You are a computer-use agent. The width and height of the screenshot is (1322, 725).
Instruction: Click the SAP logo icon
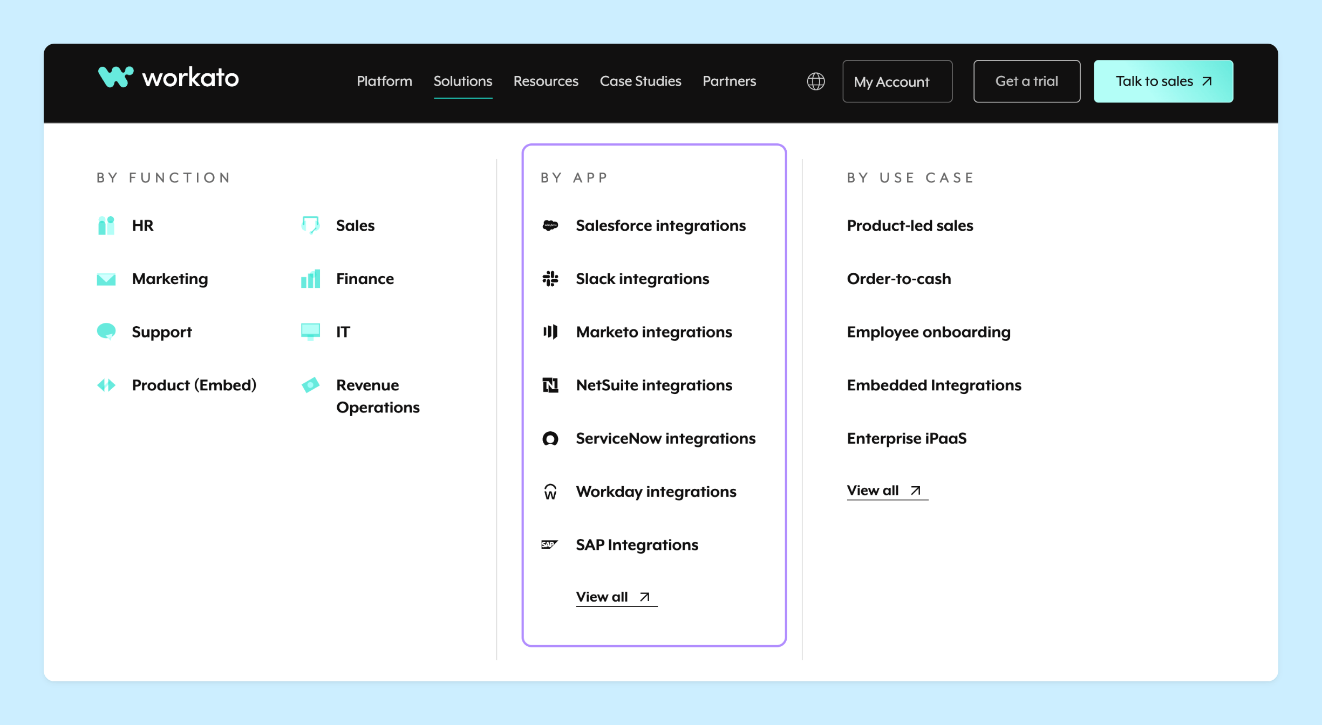550,544
